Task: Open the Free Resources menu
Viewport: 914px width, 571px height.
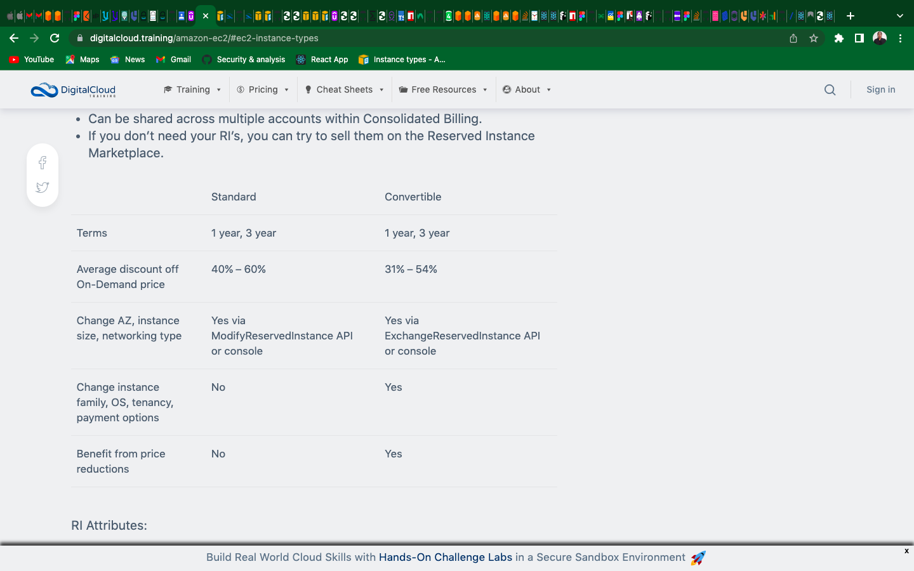Action: 443,89
